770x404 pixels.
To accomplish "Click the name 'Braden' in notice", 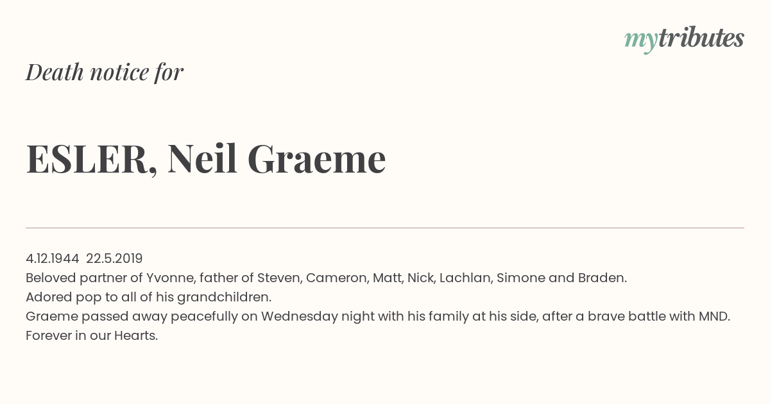I will pos(601,278).
